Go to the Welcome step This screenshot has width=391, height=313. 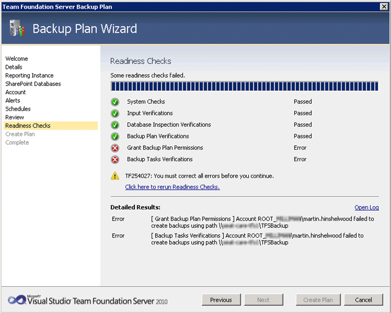(x=17, y=59)
